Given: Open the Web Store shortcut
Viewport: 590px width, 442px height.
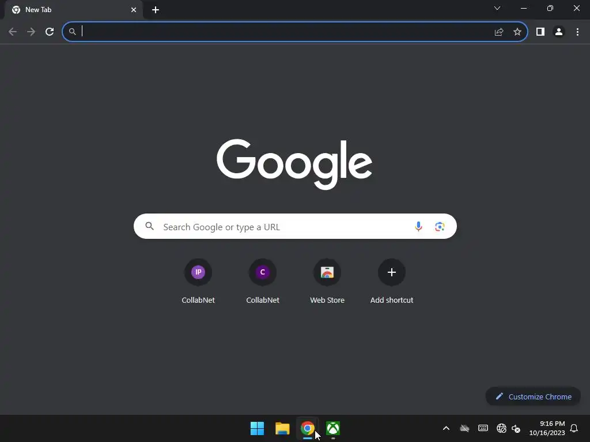Looking at the screenshot, I should point(327,272).
